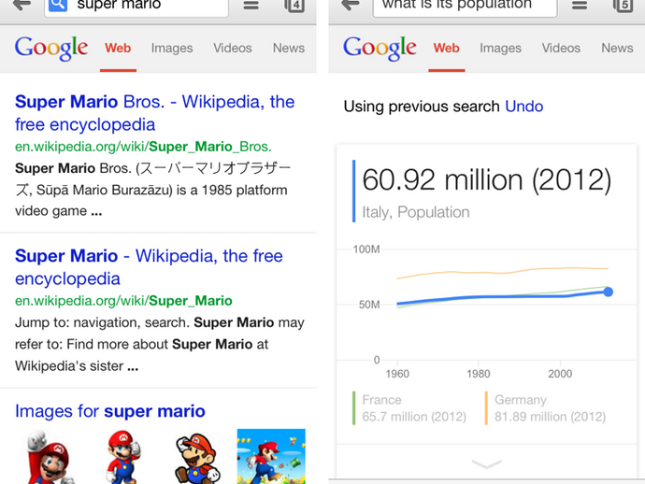
Task: Open tab switcher showing 5 tabs
Action: [623, 6]
